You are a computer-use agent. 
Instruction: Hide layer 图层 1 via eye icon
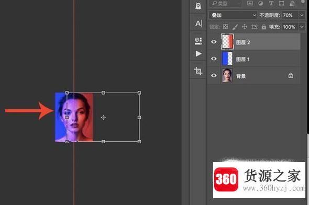(214, 59)
